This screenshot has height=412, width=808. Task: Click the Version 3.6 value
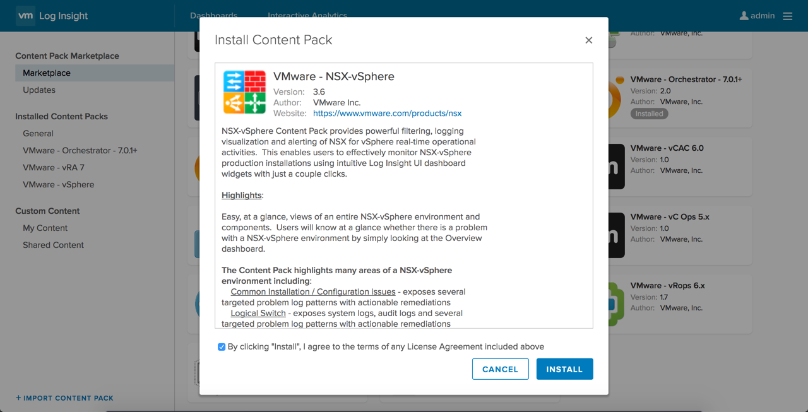319,92
